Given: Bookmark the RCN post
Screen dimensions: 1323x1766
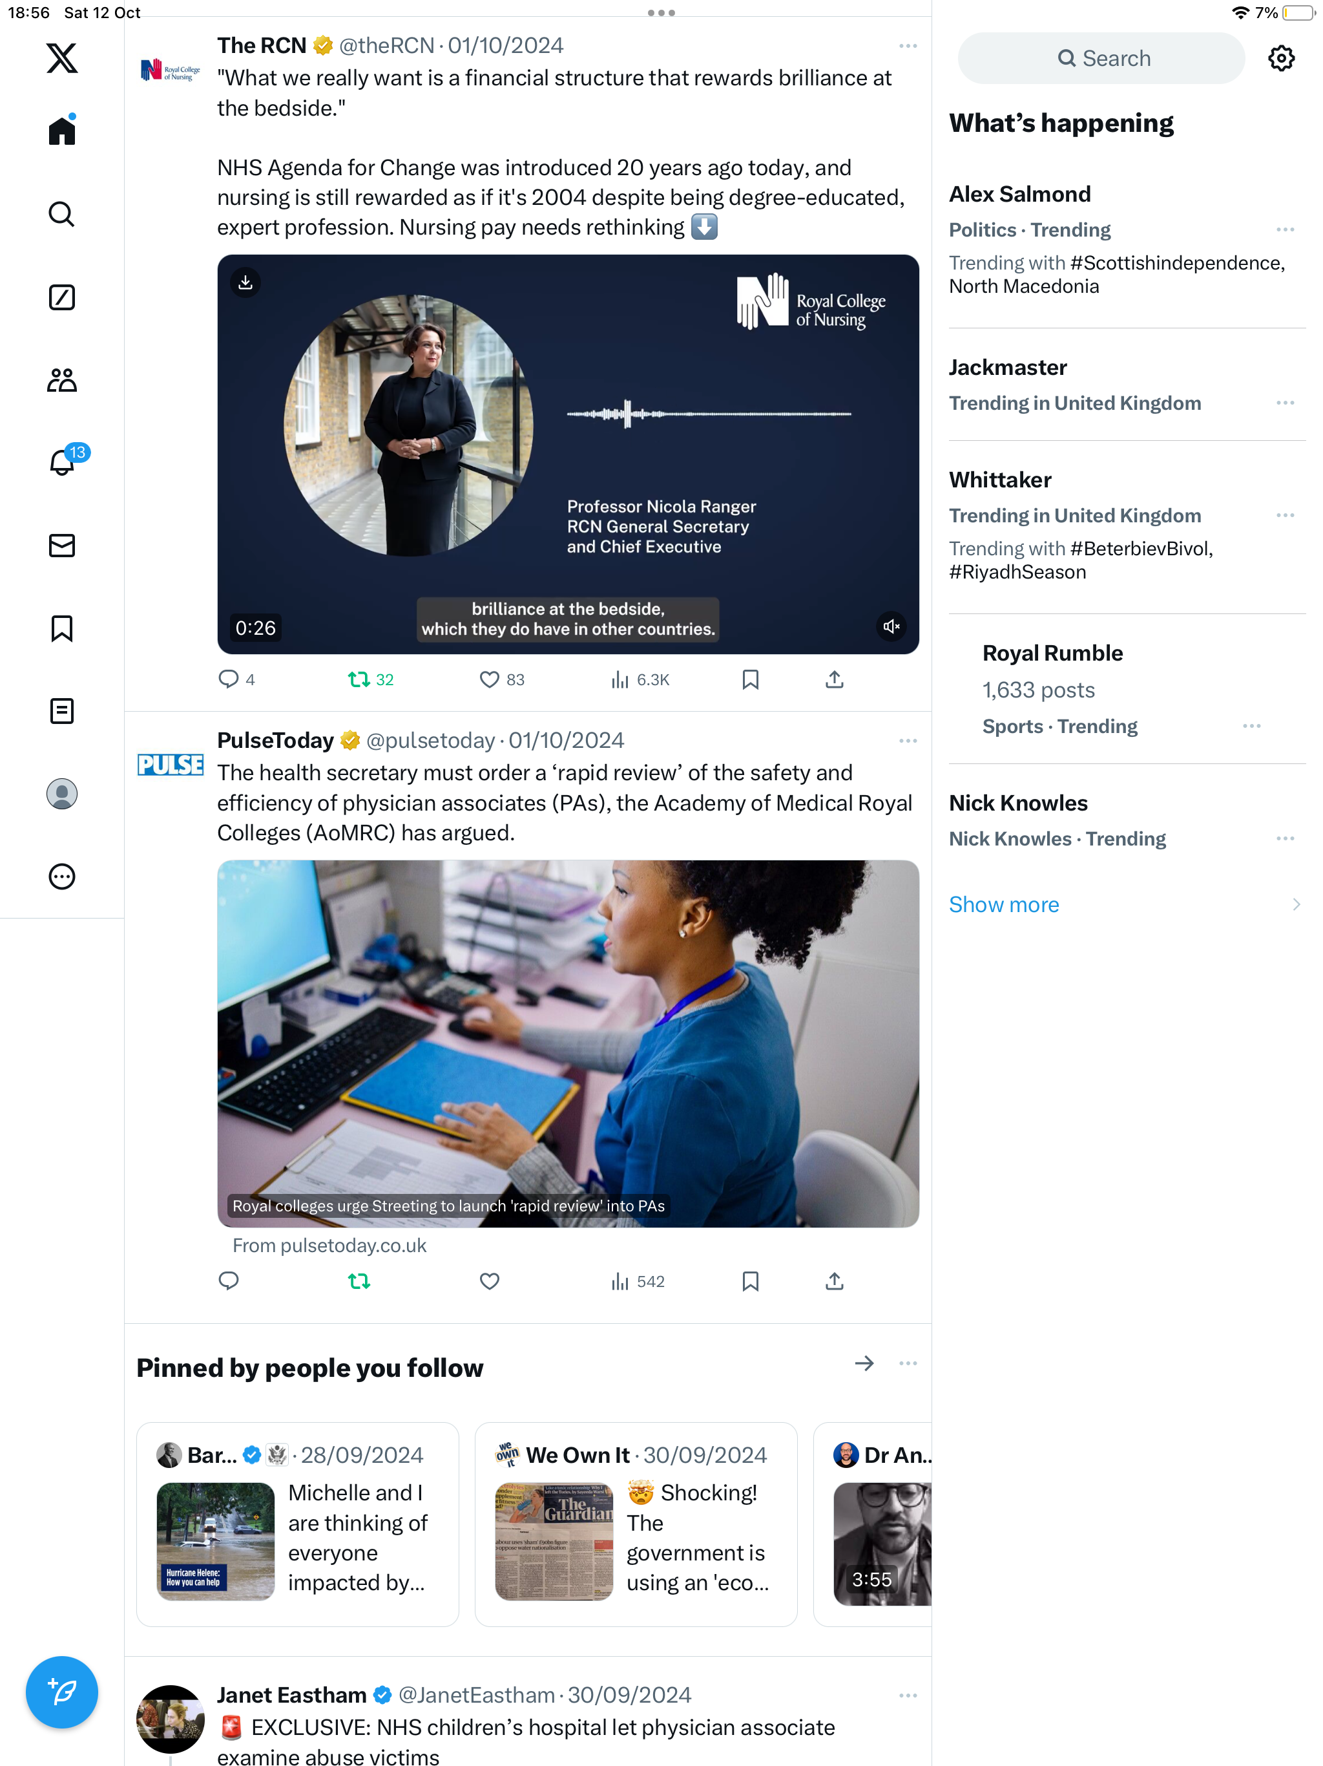Looking at the screenshot, I should pyautogui.click(x=750, y=679).
